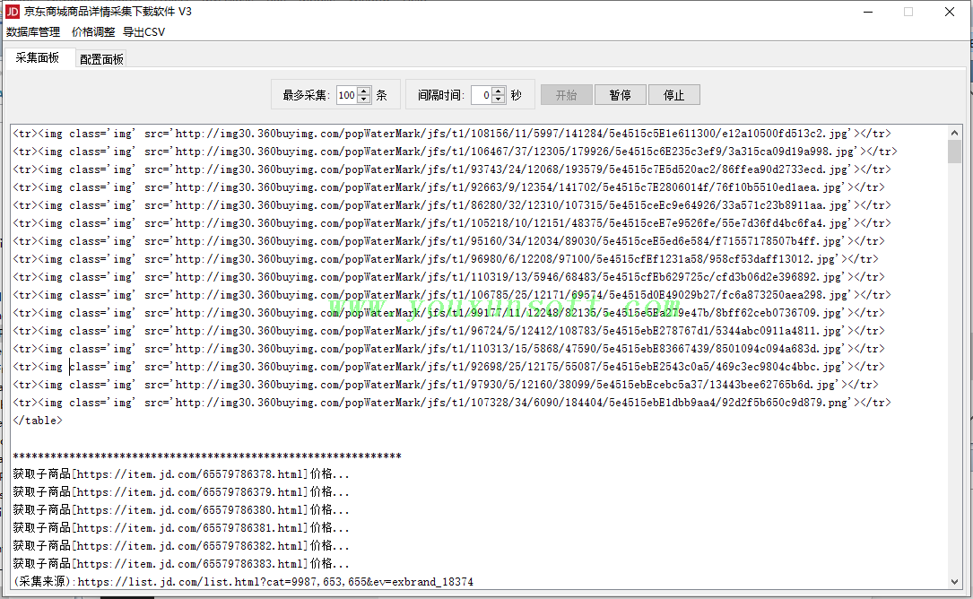Maximize the application window
Viewport: 973px width, 599px height.
pos(908,12)
